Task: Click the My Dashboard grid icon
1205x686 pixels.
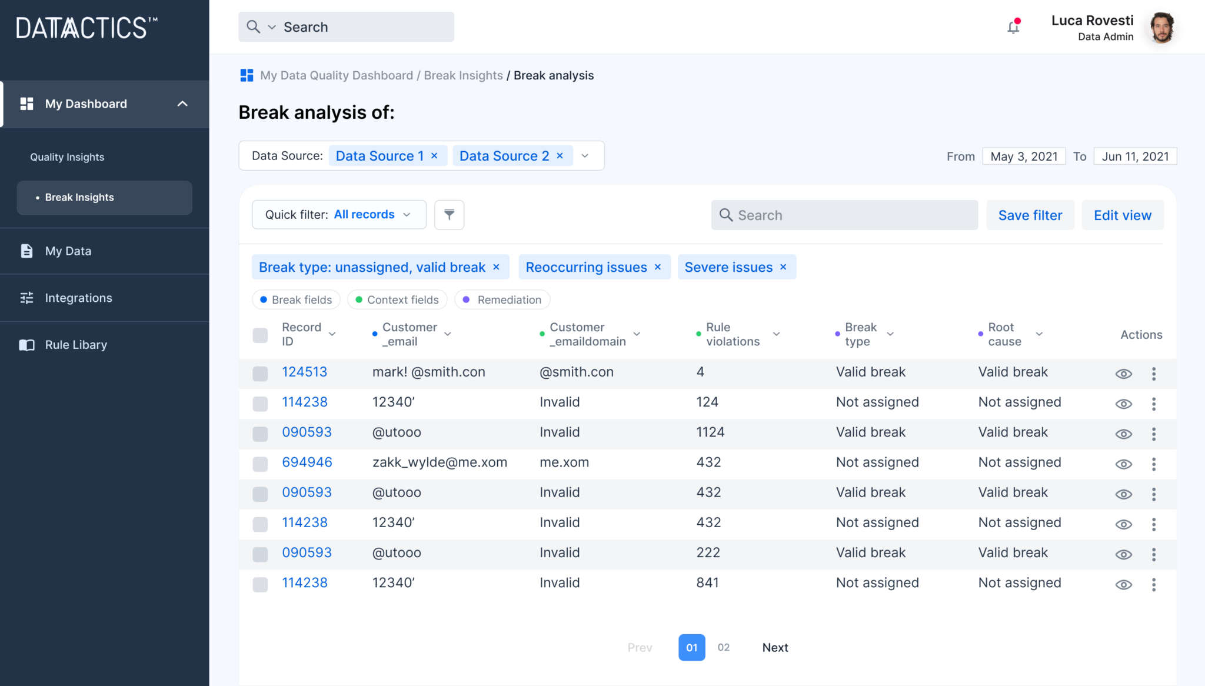Action: tap(26, 104)
